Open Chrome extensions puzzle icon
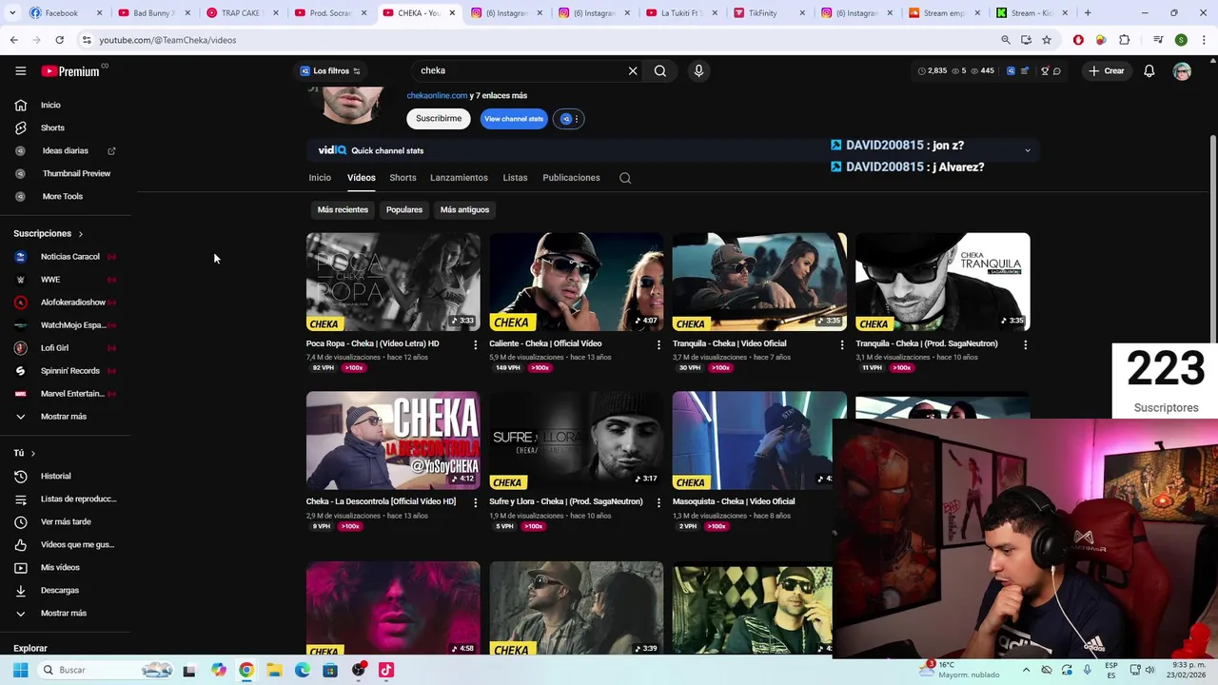1218x685 pixels. coord(1125,40)
